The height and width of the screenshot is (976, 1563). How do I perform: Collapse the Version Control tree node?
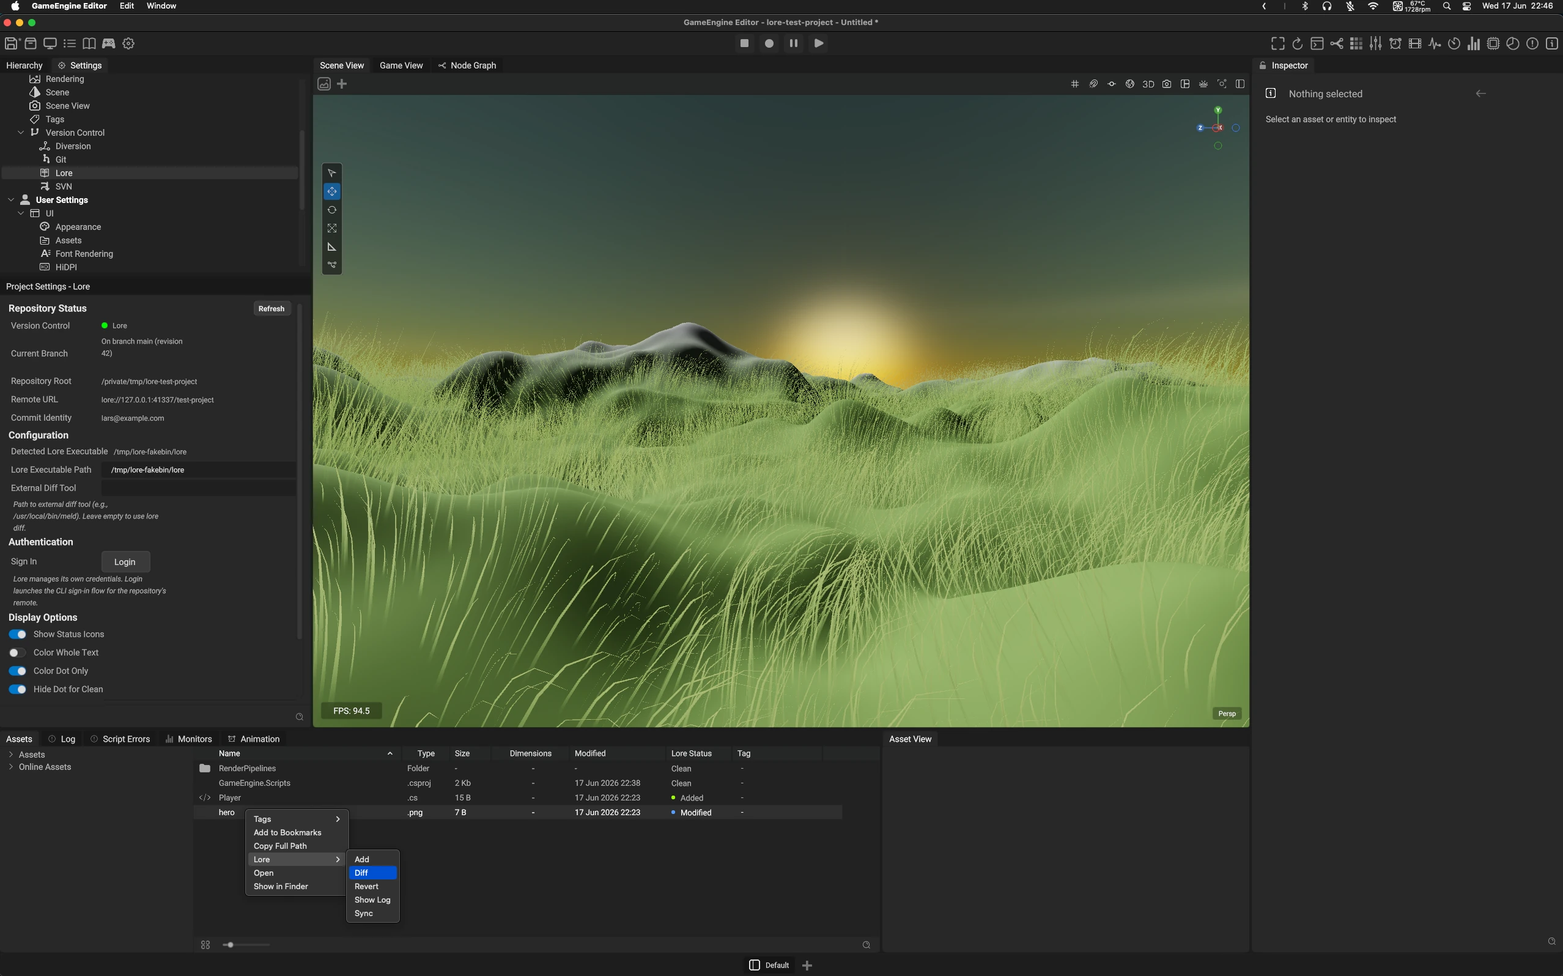point(21,132)
